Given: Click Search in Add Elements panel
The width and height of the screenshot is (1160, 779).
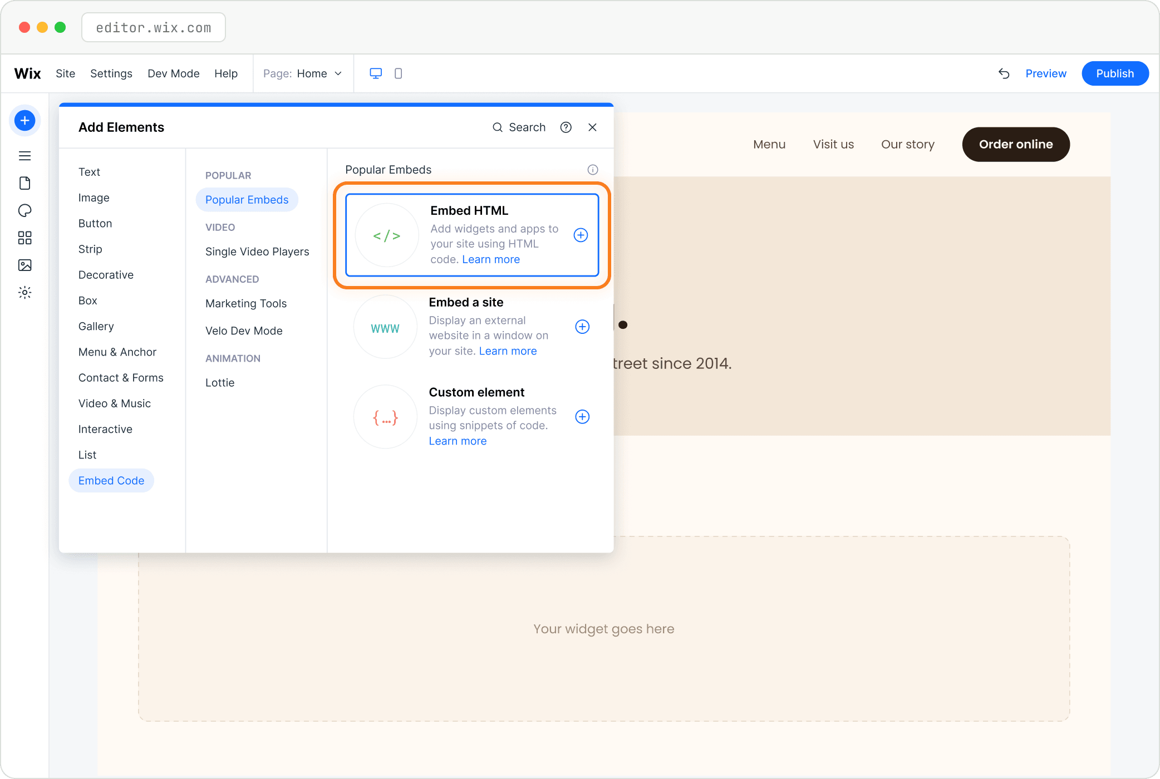Looking at the screenshot, I should point(519,127).
